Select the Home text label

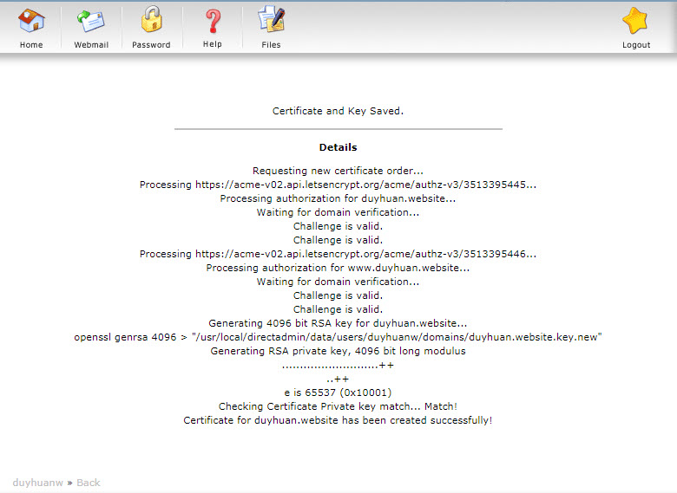(31, 45)
